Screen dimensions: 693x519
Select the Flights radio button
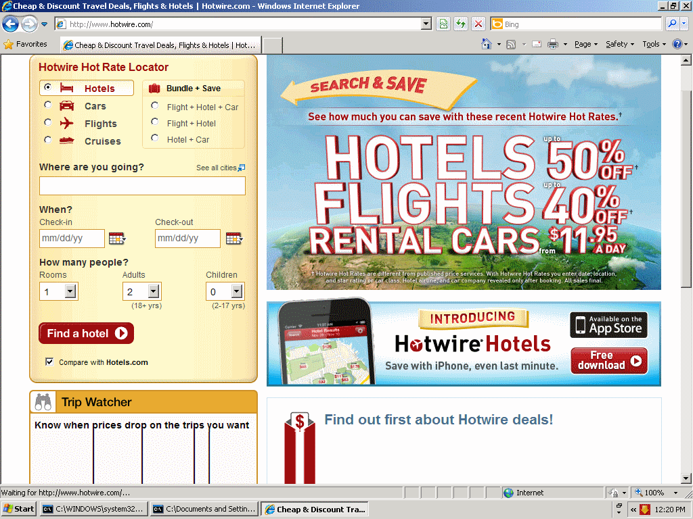(x=48, y=122)
